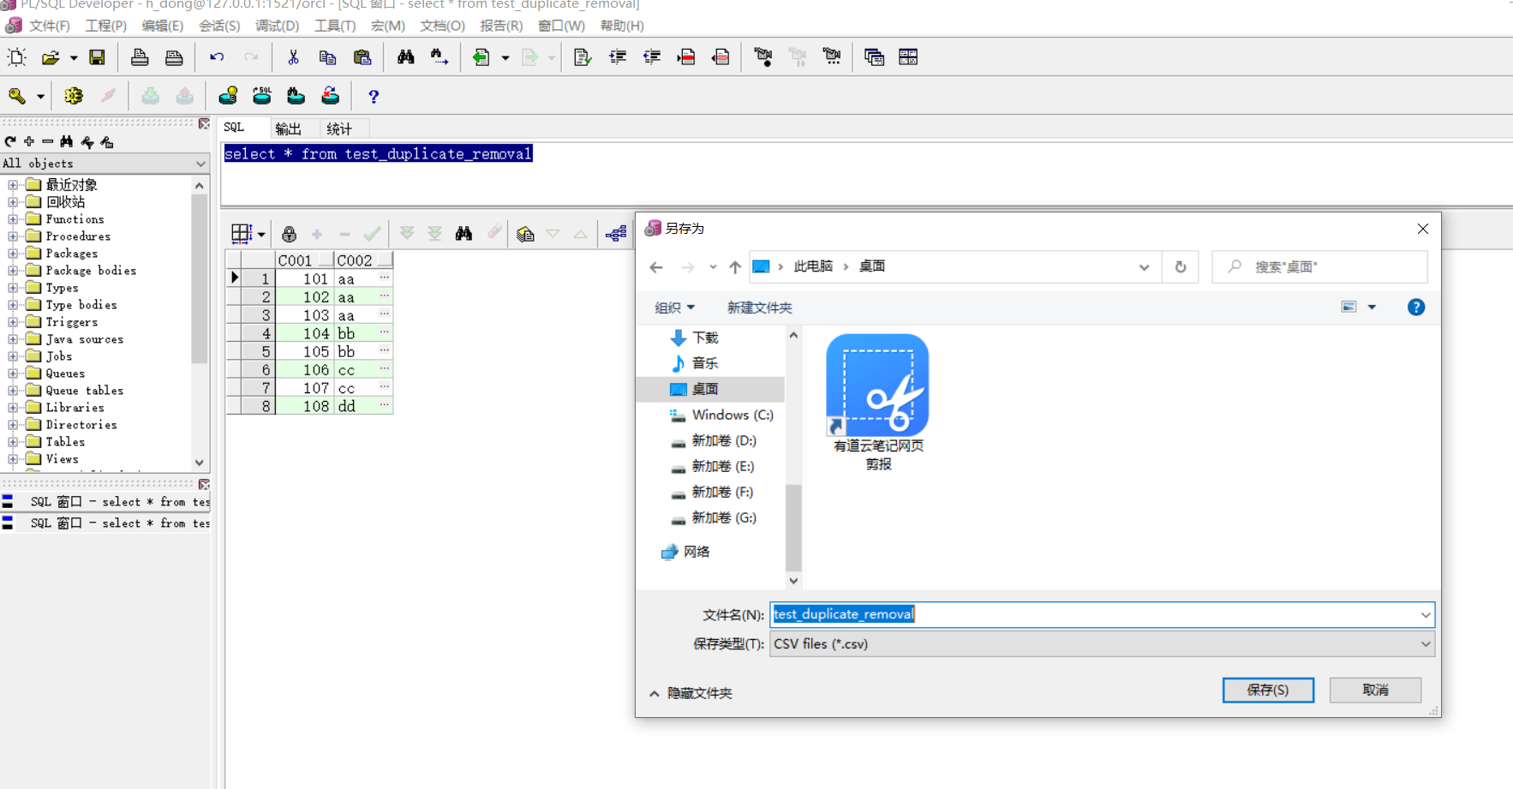Open the 工具(T) menu
The width and height of the screenshot is (1513, 789).
334,25
